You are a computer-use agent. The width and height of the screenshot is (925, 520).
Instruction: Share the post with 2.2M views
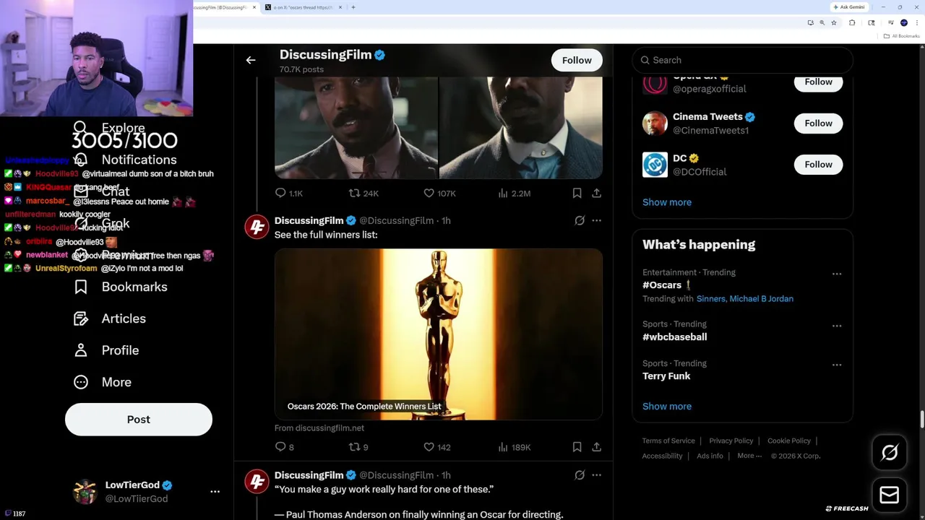tap(596, 193)
